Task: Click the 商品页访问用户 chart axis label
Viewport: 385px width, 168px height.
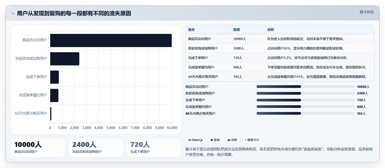Action: click(35, 40)
